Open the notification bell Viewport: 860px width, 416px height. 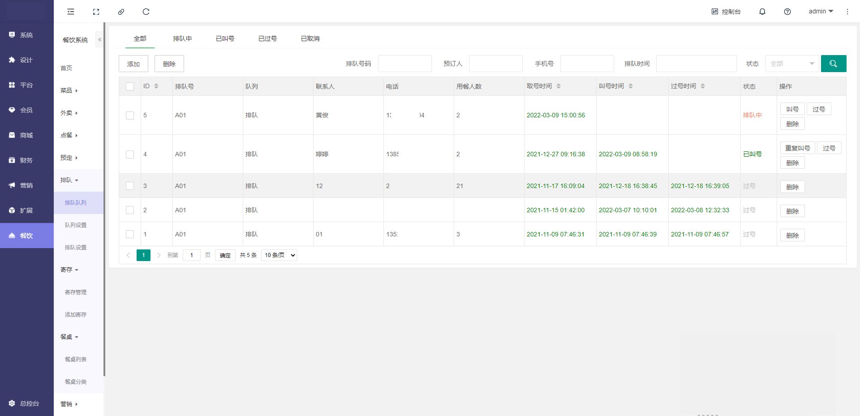(762, 12)
